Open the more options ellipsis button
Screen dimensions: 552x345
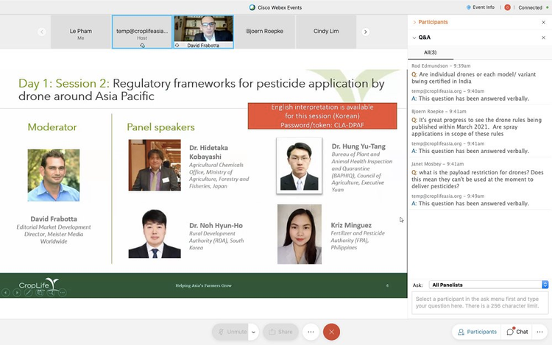(311, 332)
